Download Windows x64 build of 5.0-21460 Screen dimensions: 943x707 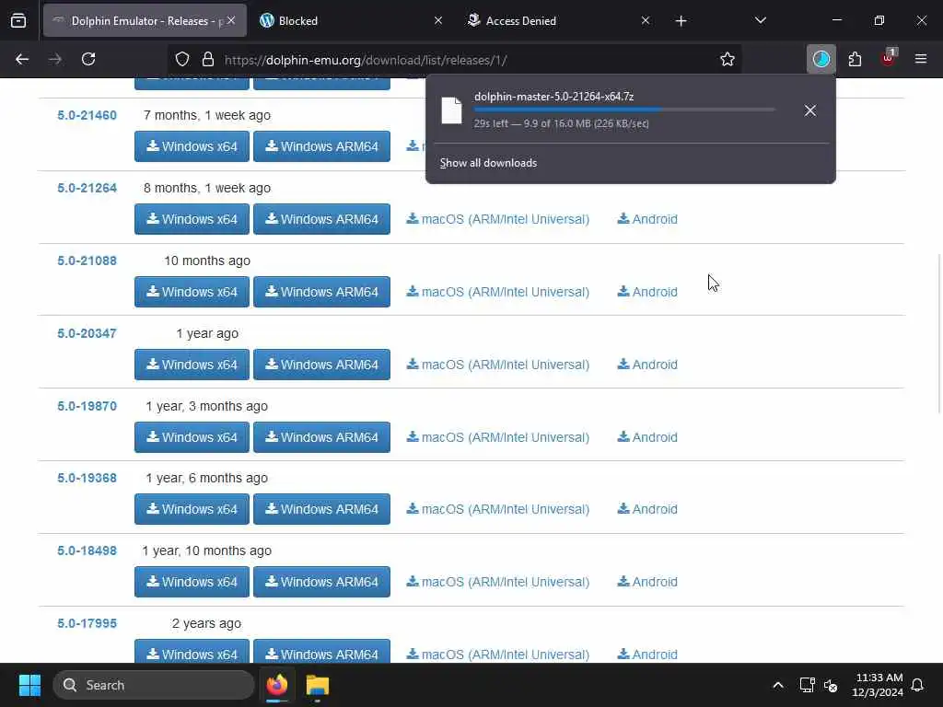[x=192, y=146]
